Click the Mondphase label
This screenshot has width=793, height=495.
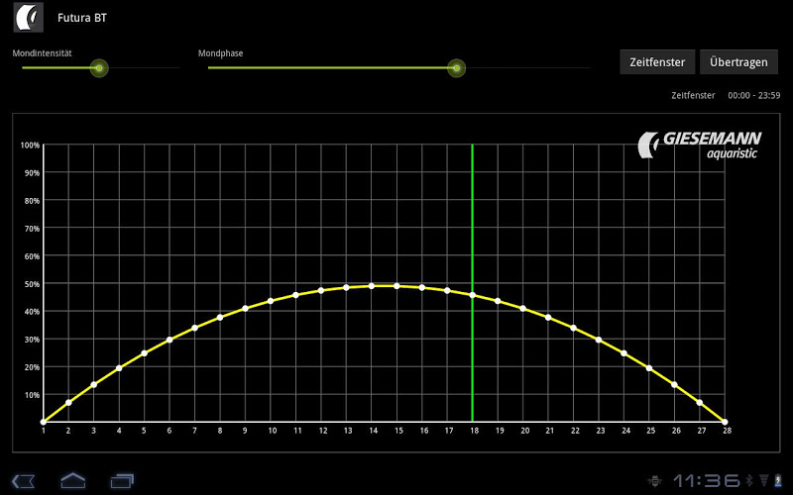point(220,53)
